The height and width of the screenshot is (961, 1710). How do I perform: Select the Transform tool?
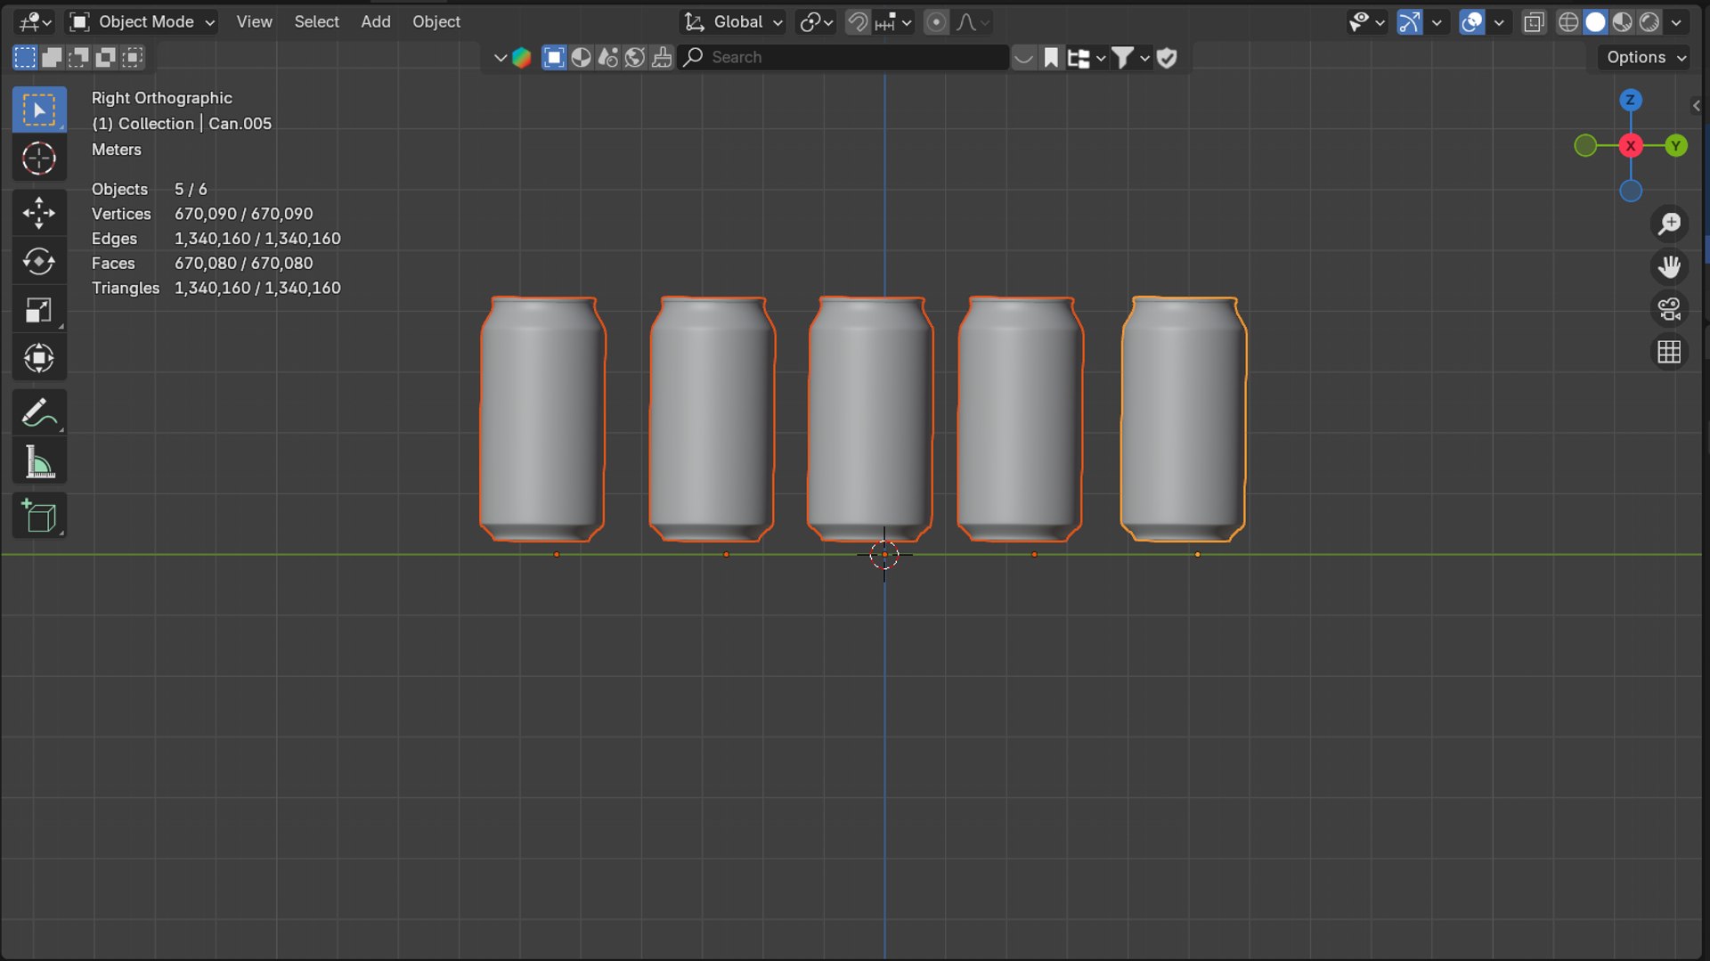tap(39, 358)
